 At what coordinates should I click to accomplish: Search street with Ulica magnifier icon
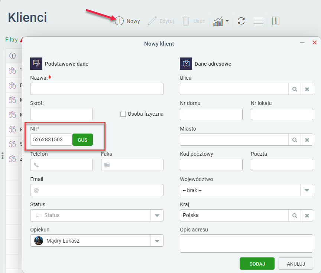click(x=295, y=89)
